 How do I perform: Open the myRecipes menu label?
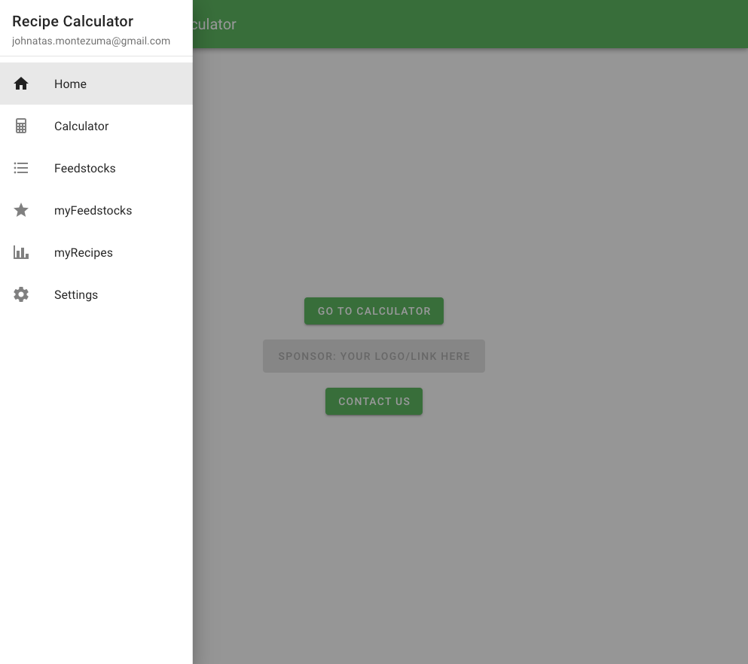coord(83,252)
